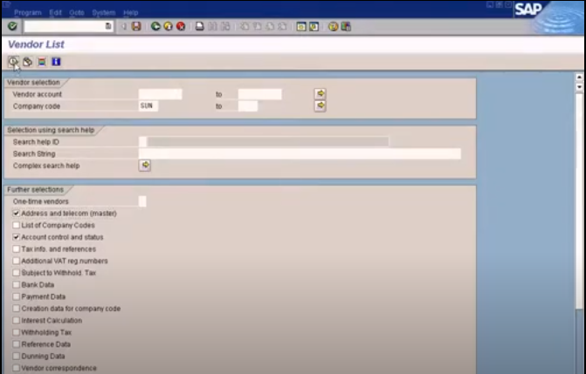
Task: Open multiple selection for Vendor account
Action: (321, 93)
